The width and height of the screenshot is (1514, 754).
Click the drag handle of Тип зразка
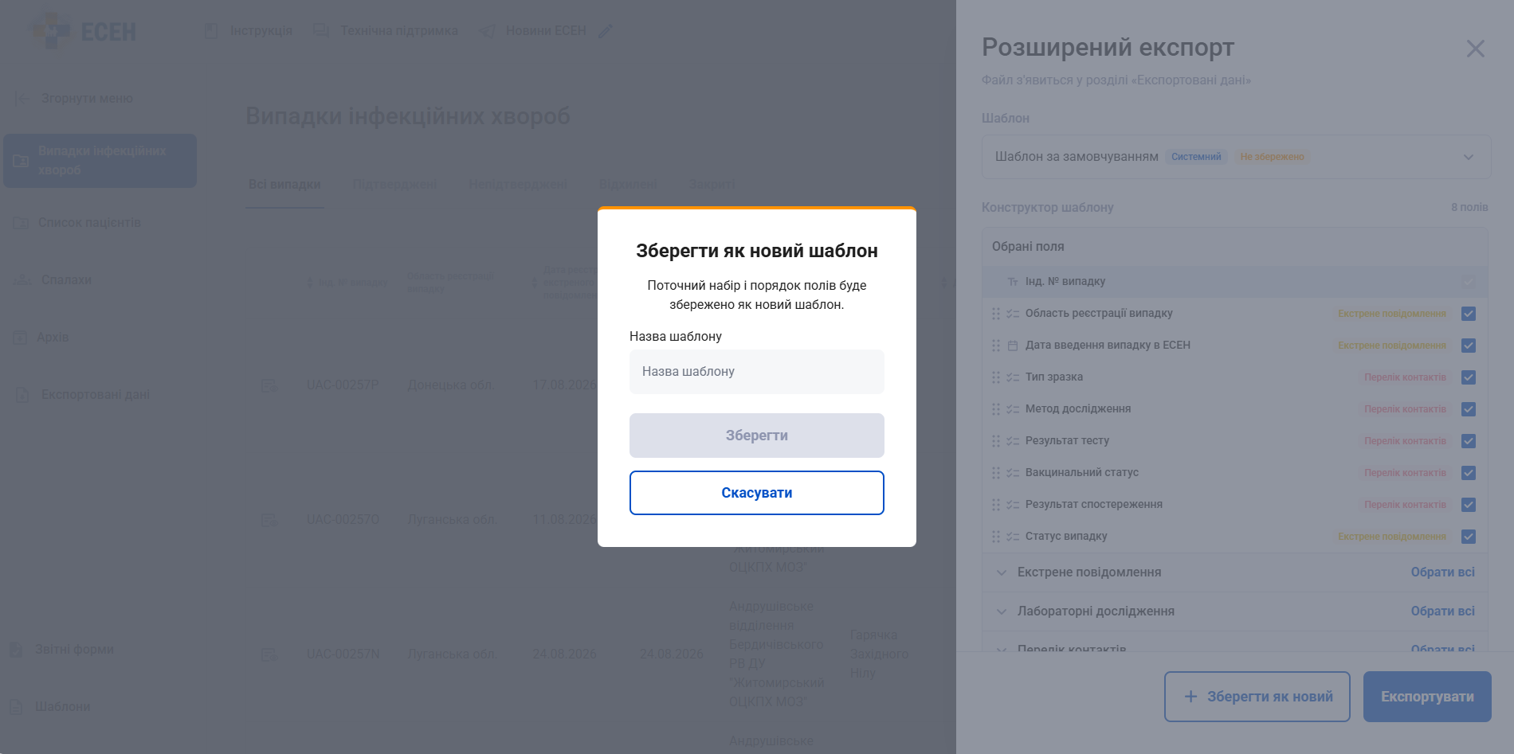(x=996, y=377)
